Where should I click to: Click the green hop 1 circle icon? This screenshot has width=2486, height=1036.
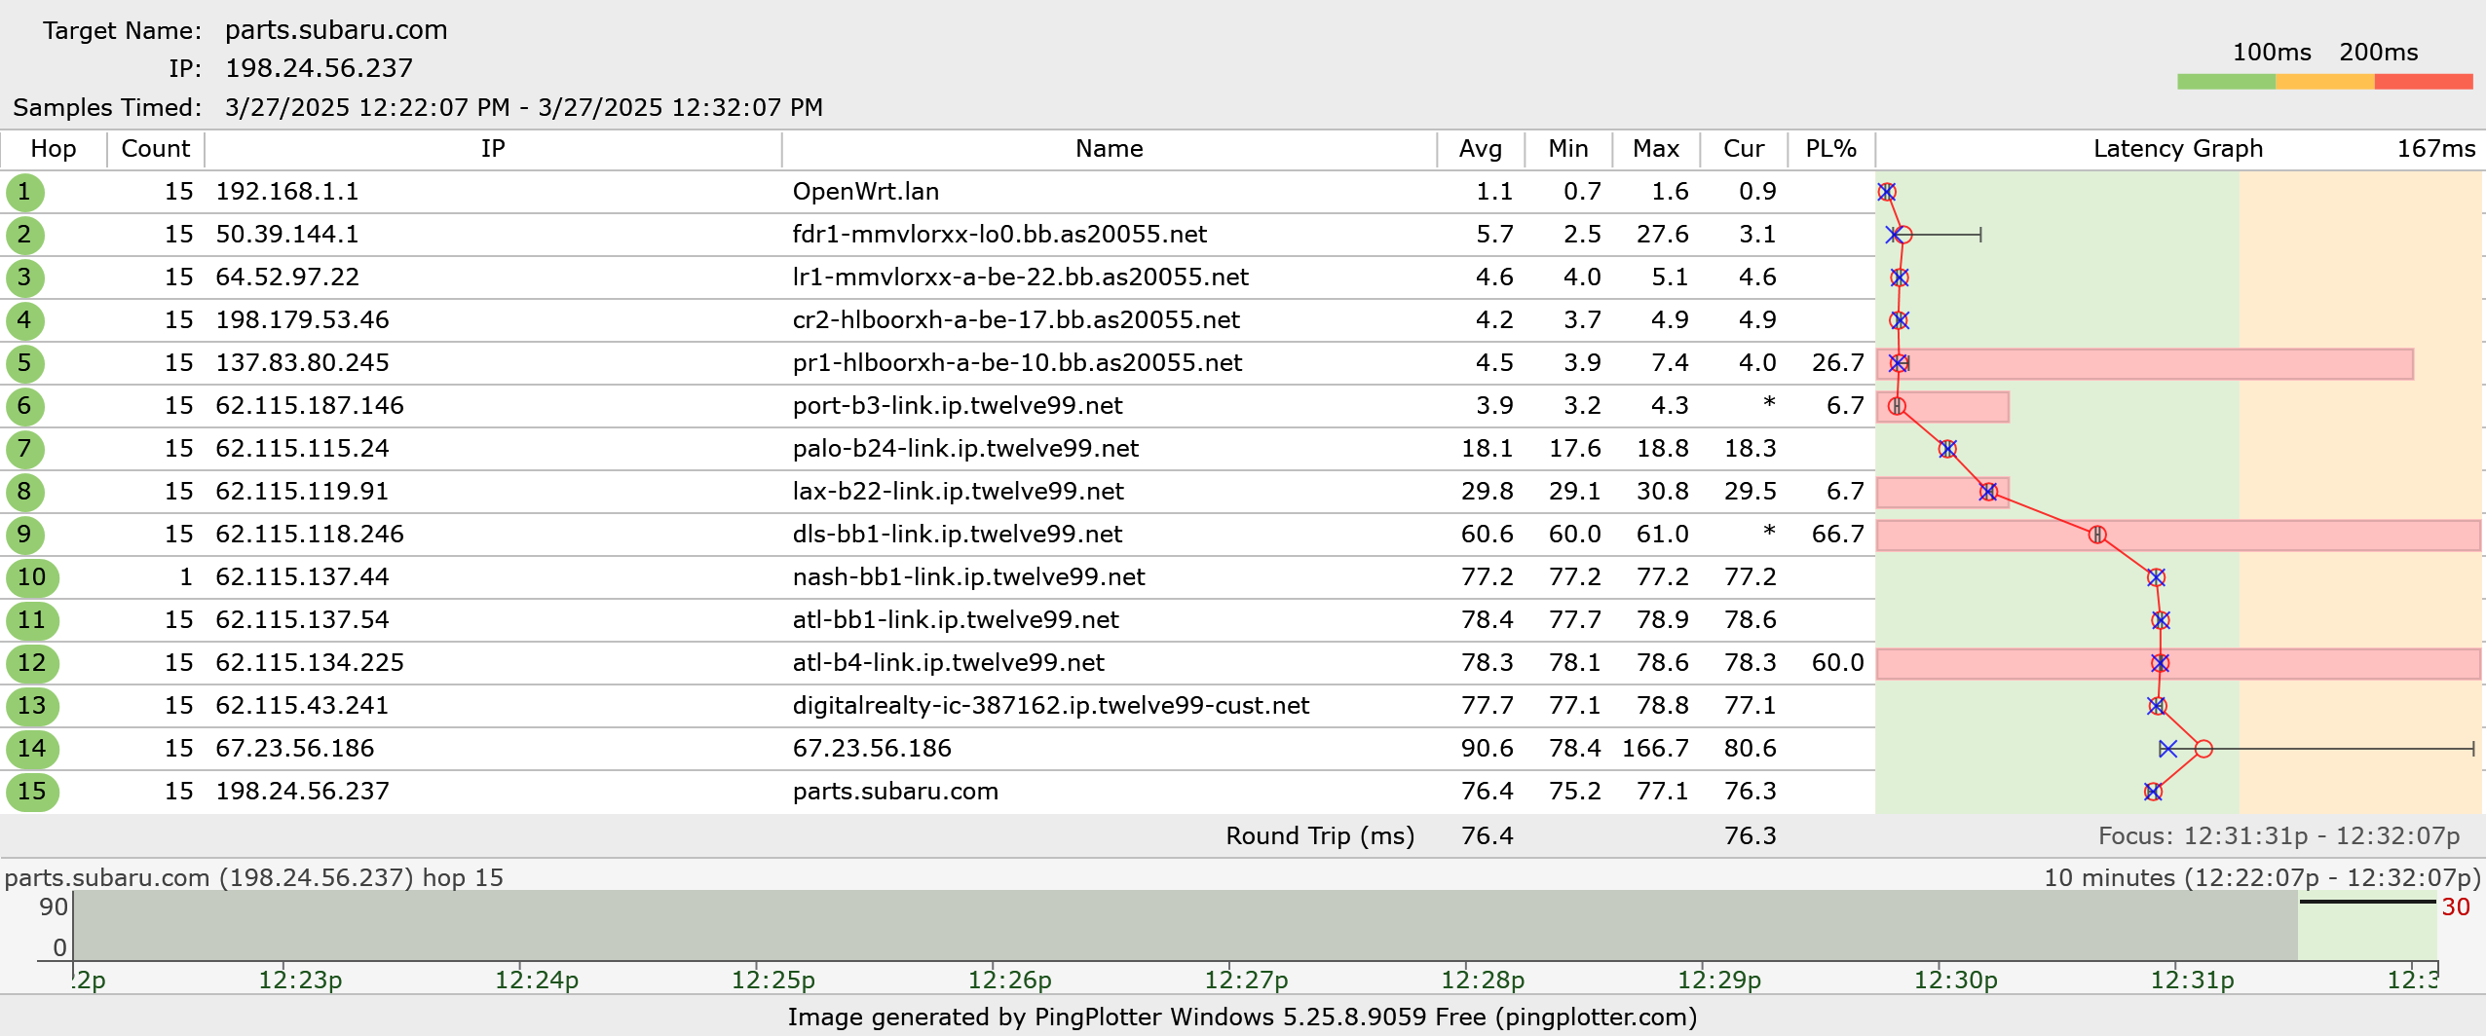[x=24, y=192]
